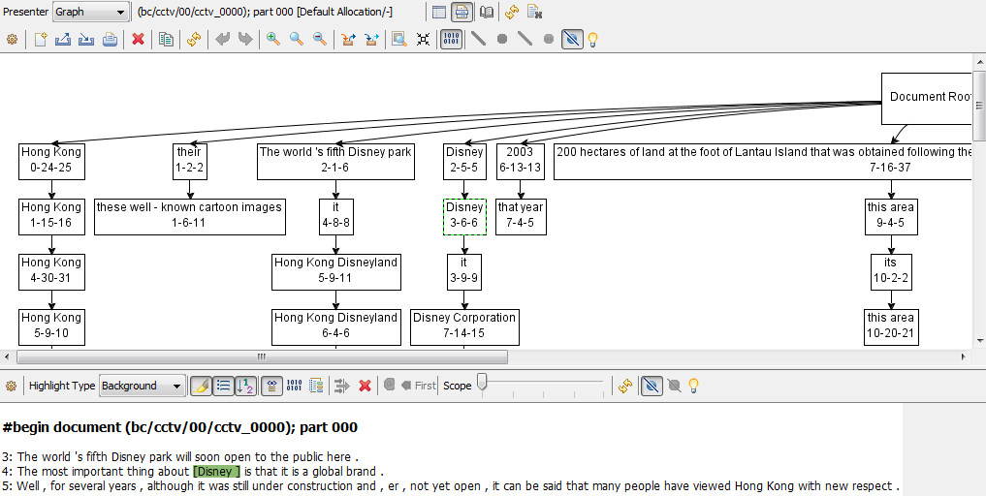The image size is (986, 496).
Task: Click the table view icon in top bar
Action: point(439,12)
